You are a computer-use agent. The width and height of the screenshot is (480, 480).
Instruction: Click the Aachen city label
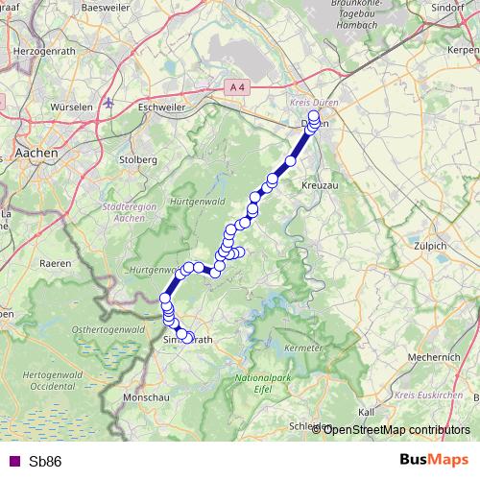36,153
